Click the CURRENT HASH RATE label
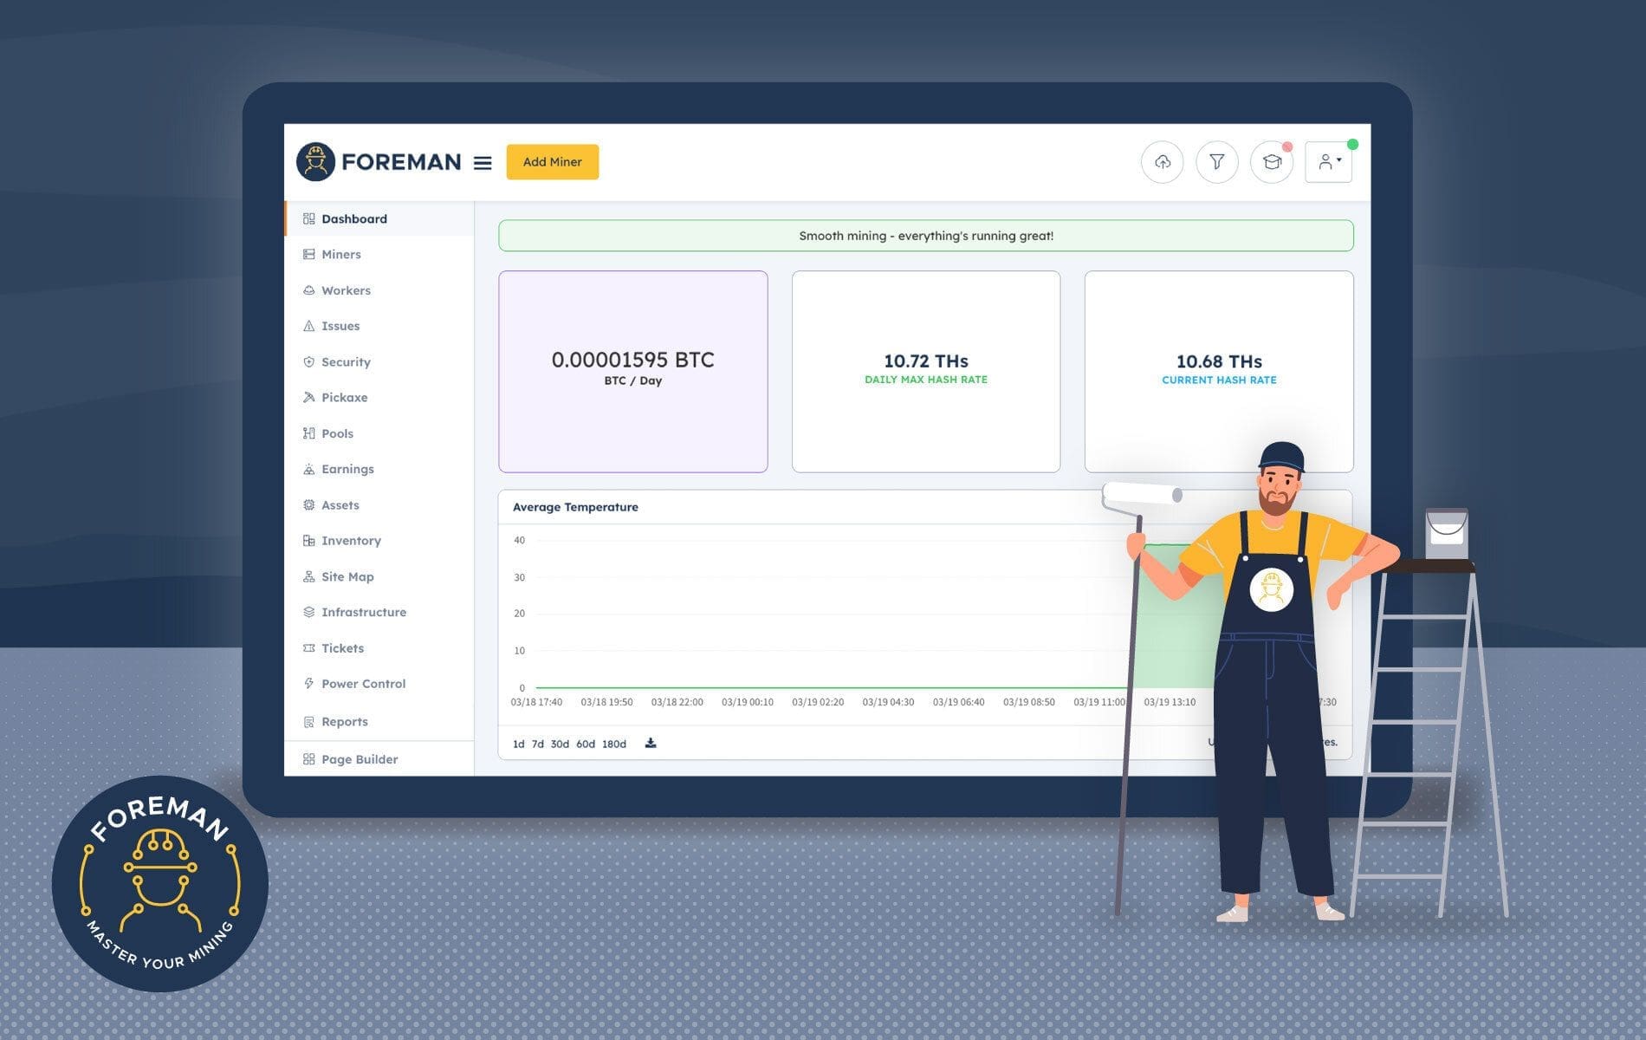This screenshot has height=1040, width=1646. (x=1219, y=380)
